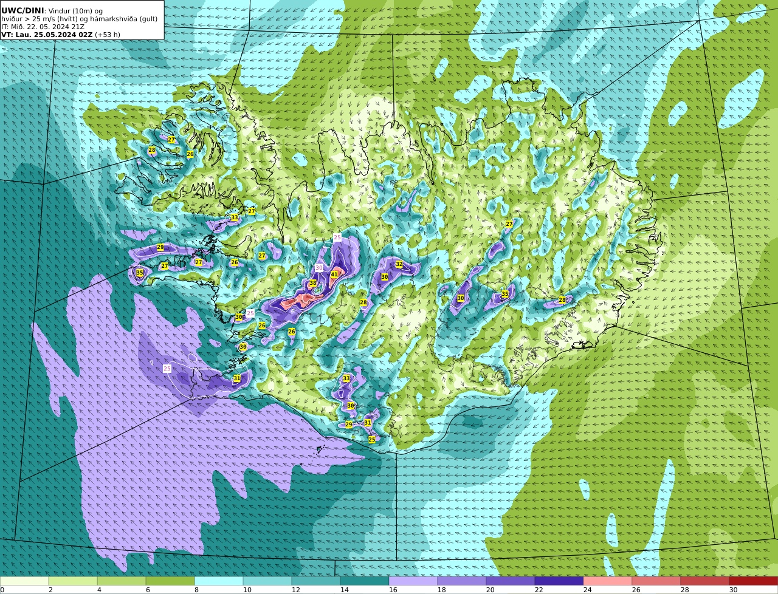Pick the 24–26 m/s pink legend swatch
This screenshot has height=594, width=778.
point(608,581)
